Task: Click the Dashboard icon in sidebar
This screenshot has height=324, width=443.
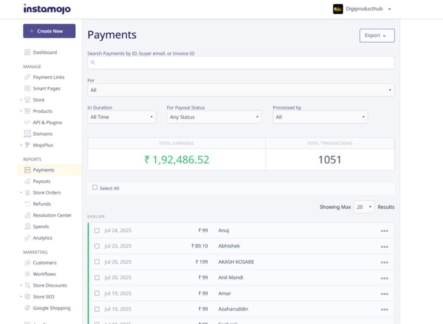Action: tap(28, 52)
